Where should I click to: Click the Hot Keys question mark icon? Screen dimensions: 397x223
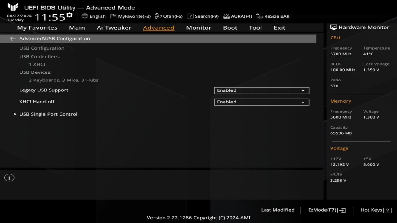pyautogui.click(x=387, y=210)
